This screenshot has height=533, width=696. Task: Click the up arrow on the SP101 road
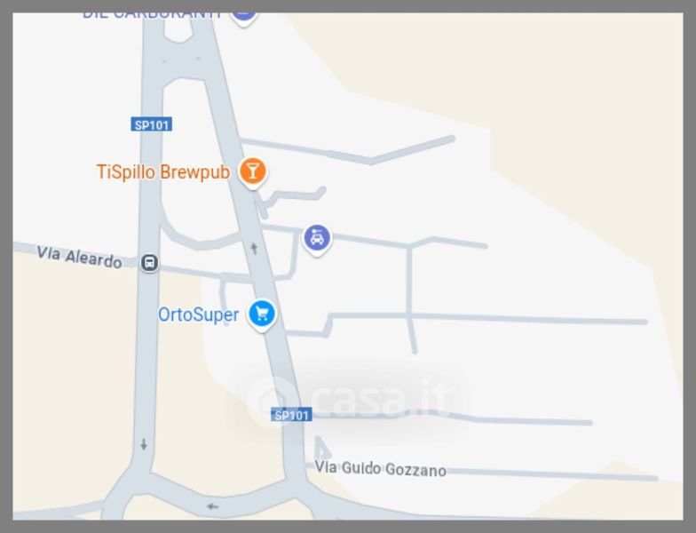pos(254,249)
